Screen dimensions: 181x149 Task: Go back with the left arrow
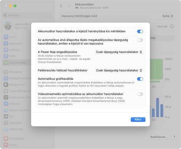[x=61, y=6]
